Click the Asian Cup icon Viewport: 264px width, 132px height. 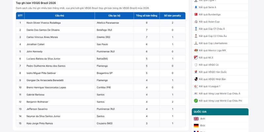(196, 22)
